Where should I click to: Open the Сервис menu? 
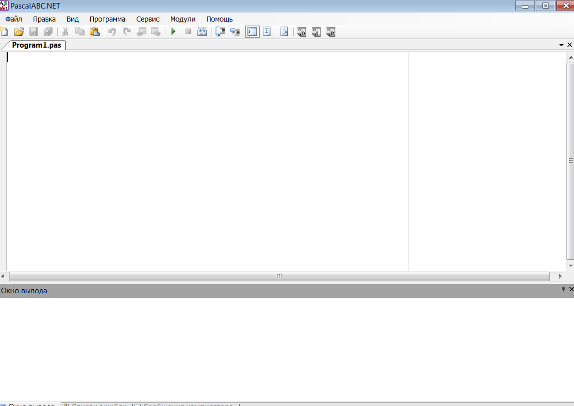(148, 19)
